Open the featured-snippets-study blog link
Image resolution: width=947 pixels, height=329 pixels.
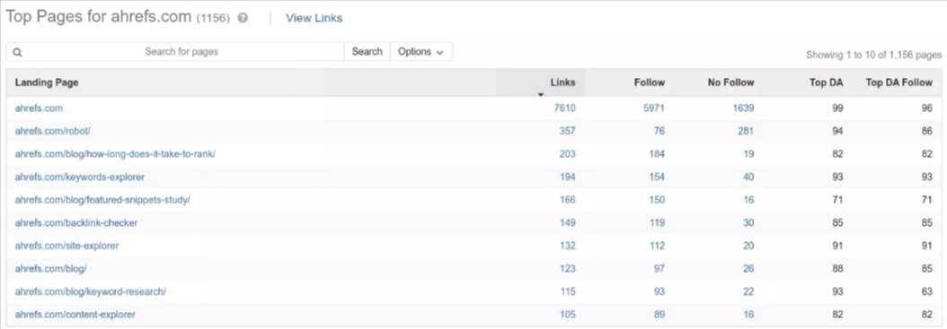coord(102,200)
